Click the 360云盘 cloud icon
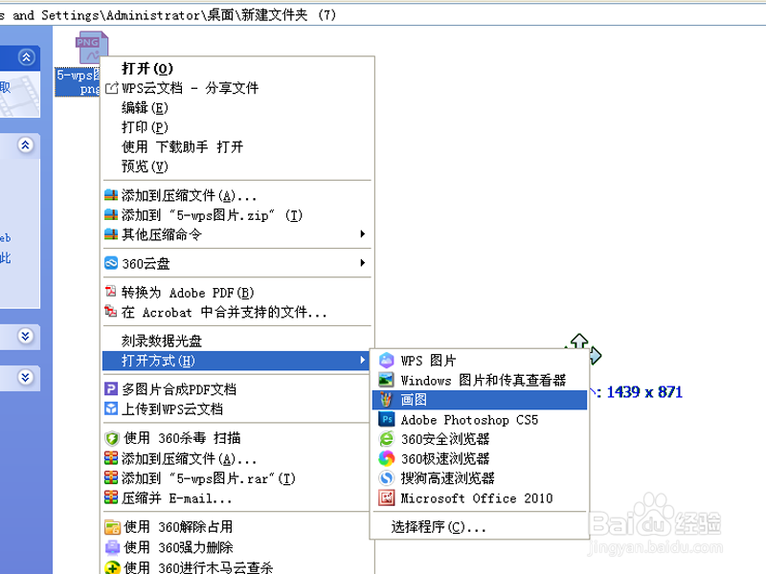The height and width of the screenshot is (574, 766). click(111, 264)
